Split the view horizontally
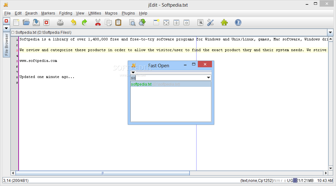Screen dimensions: 336x186 [x=176, y=22]
